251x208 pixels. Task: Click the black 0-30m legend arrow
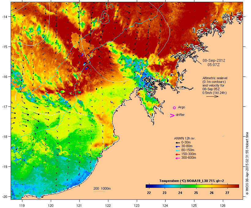pyautogui.click(x=178, y=143)
